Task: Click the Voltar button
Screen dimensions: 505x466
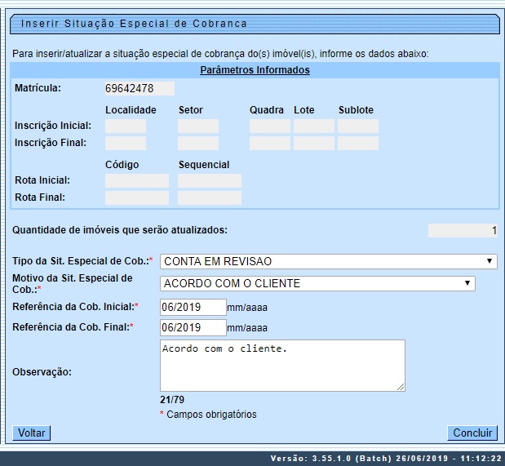Action: click(x=32, y=433)
